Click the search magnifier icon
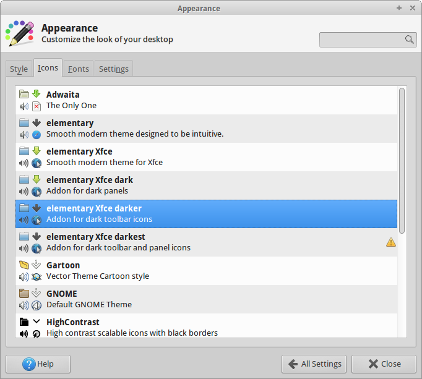This screenshot has width=422, height=379. (410, 40)
